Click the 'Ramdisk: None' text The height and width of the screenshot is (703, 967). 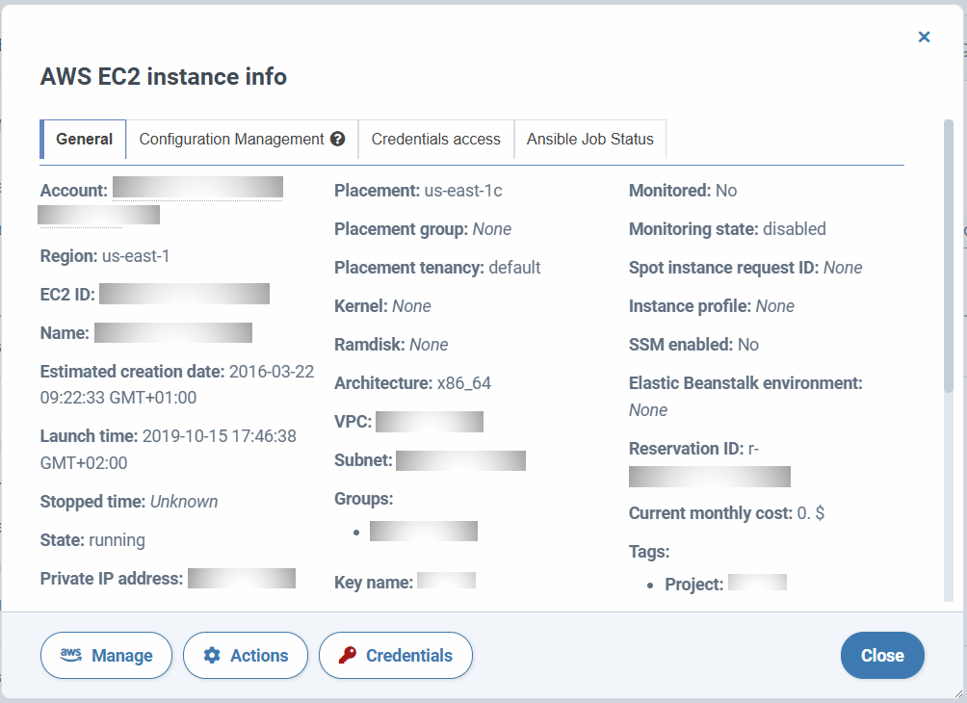click(391, 344)
